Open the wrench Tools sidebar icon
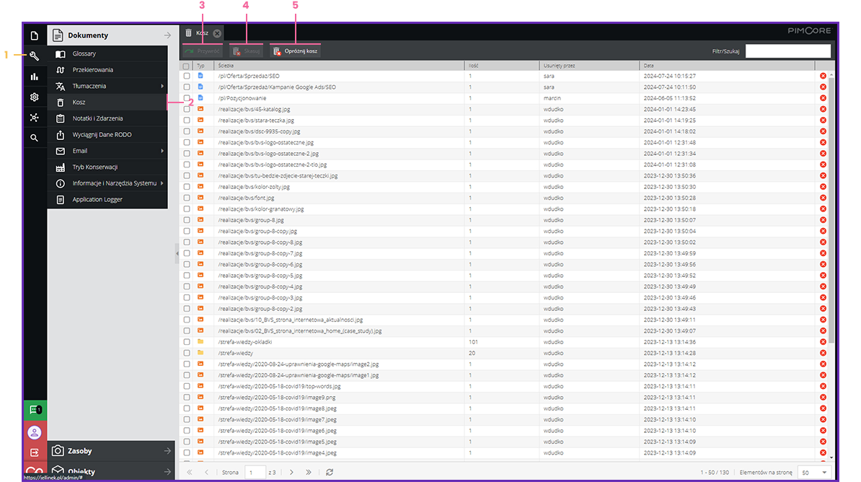Image resolution: width=861 pixels, height=482 pixels. (x=34, y=56)
